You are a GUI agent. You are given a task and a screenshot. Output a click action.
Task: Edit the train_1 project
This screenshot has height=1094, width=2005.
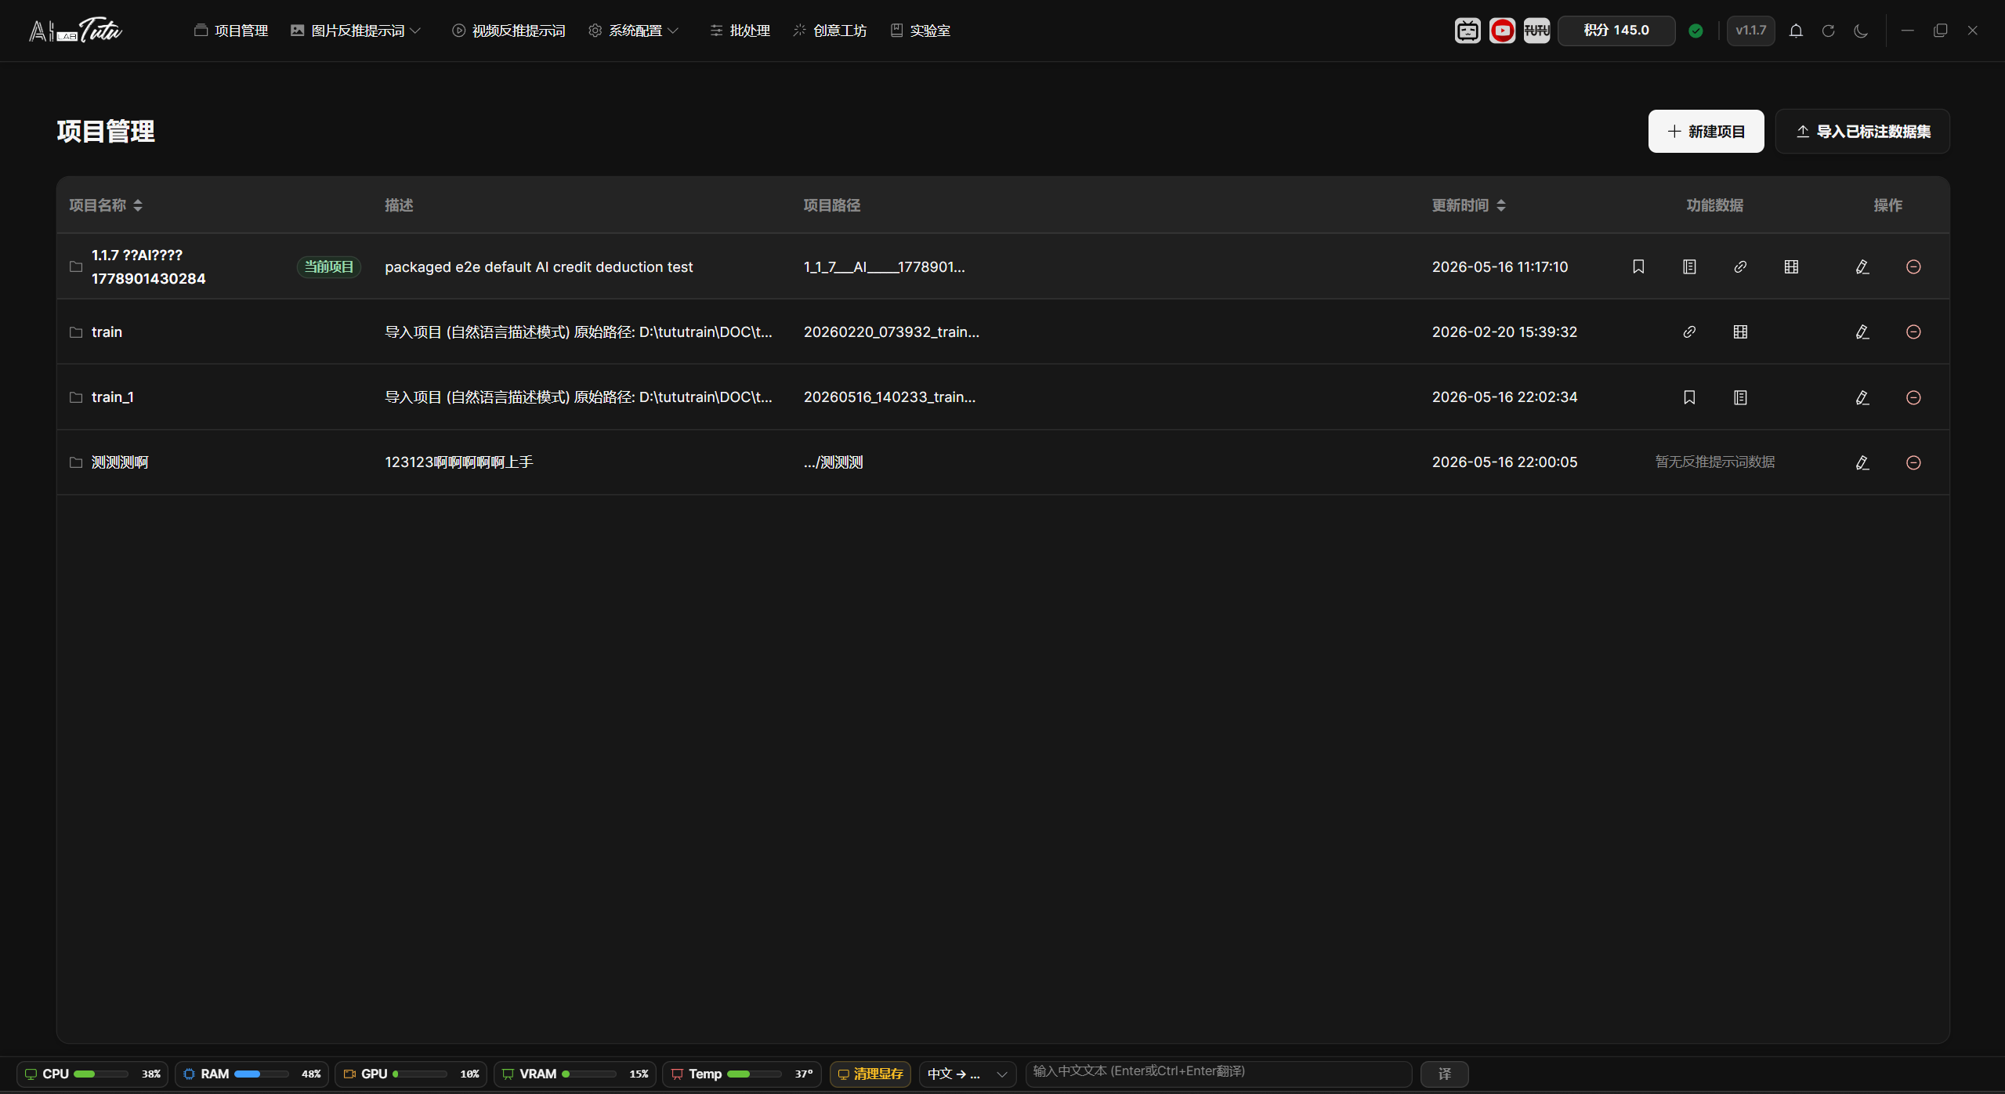point(1862,397)
